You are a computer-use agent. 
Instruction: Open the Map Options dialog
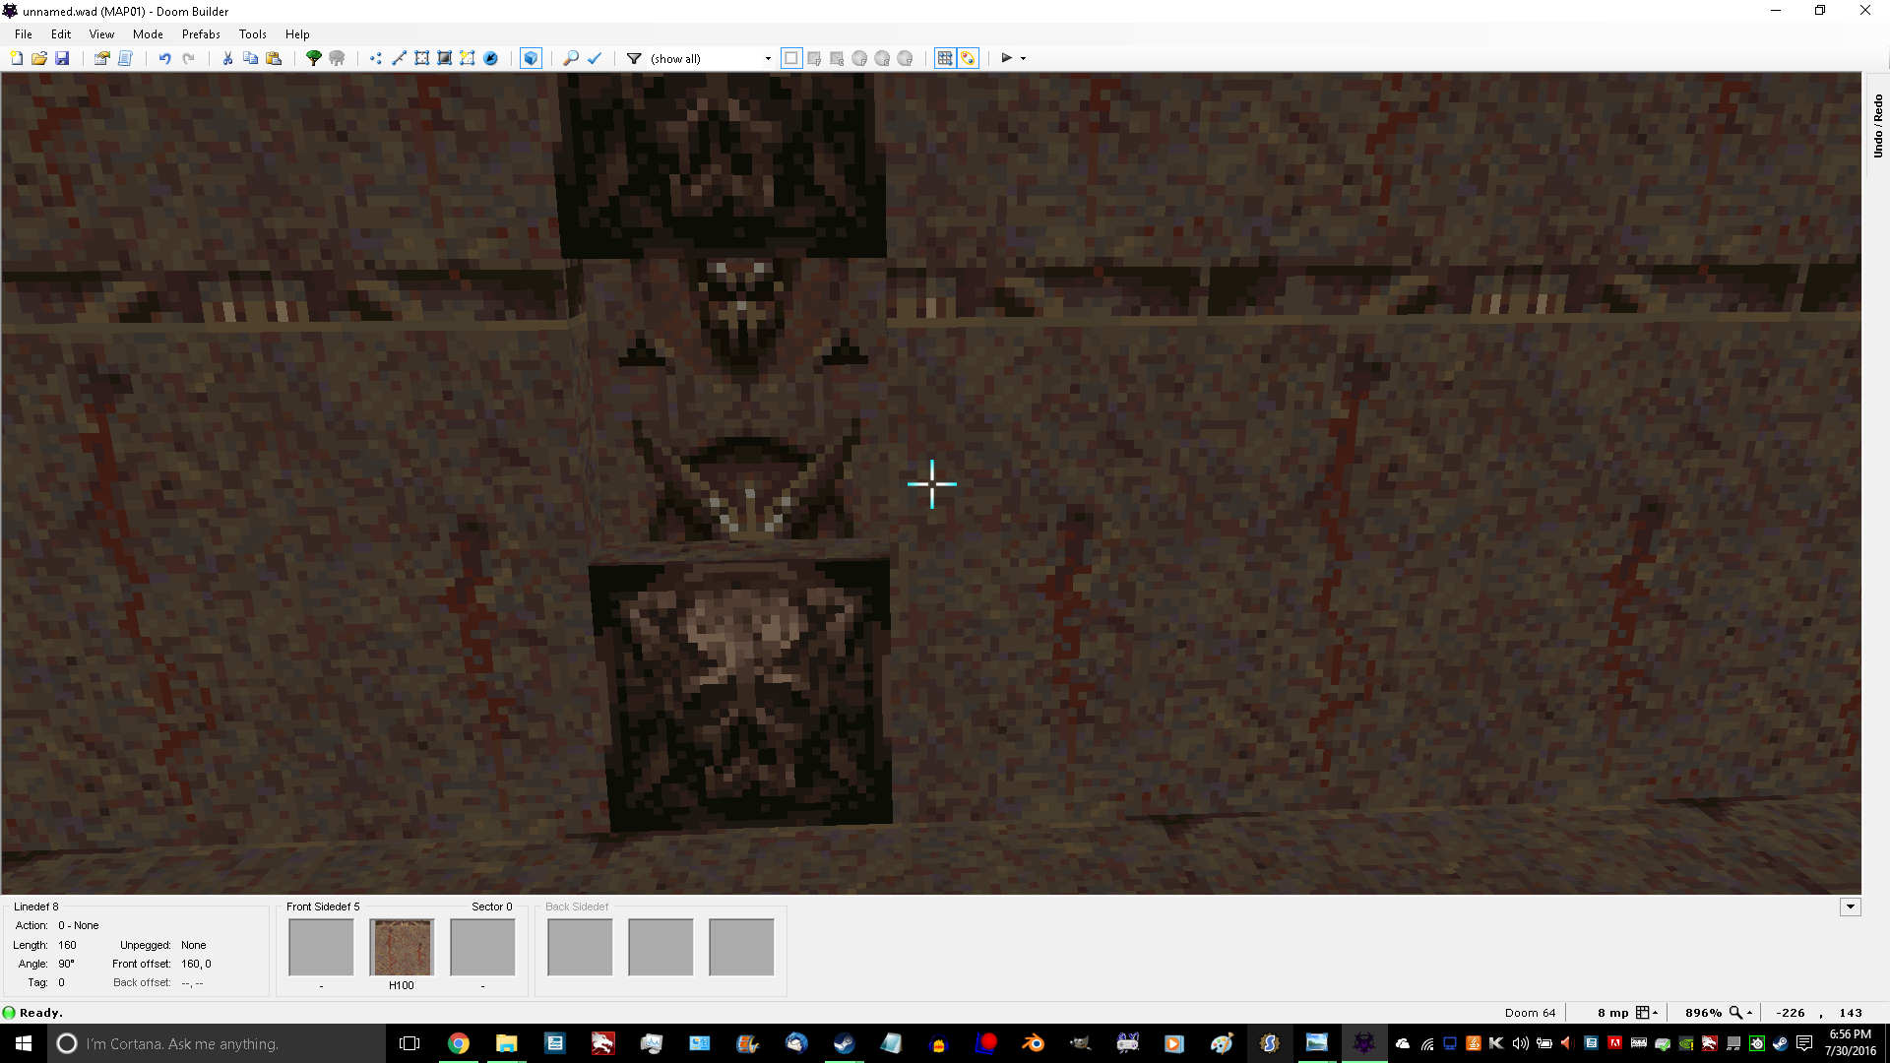point(101,58)
